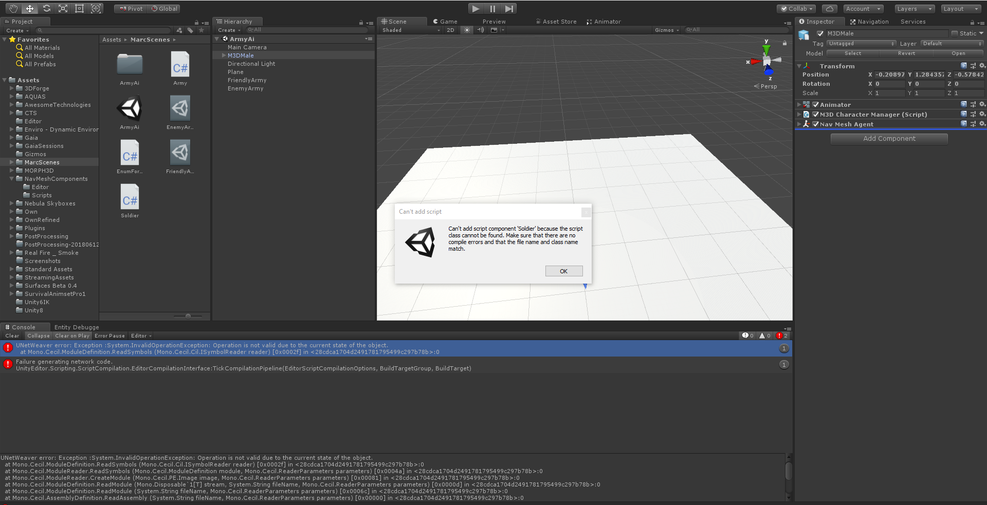The width and height of the screenshot is (987, 505).
Task: Click the Y axis on scene gizmo
Action: coord(766,49)
